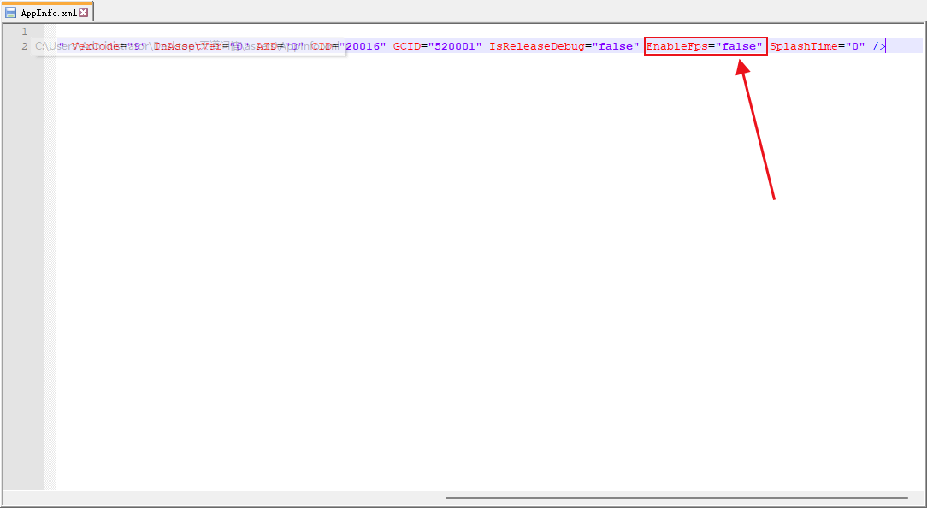Click line number 2 in the margin
The height and width of the screenshot is (508, 927).
(x=24, y=46)
